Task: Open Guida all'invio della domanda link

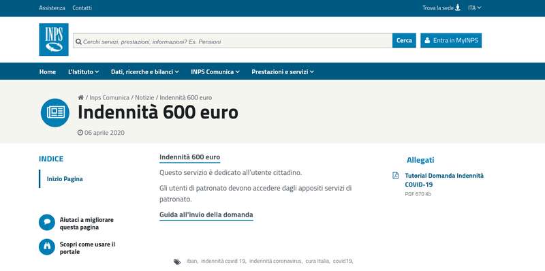Action: (206, 214)
